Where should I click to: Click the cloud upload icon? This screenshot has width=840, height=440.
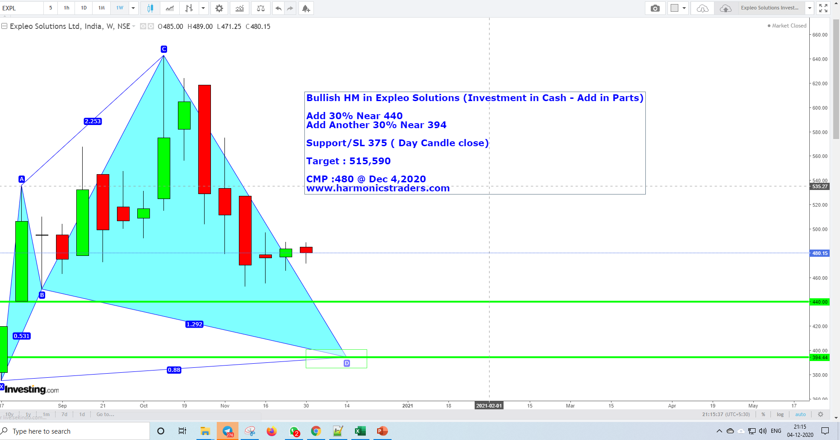(726, 8)
